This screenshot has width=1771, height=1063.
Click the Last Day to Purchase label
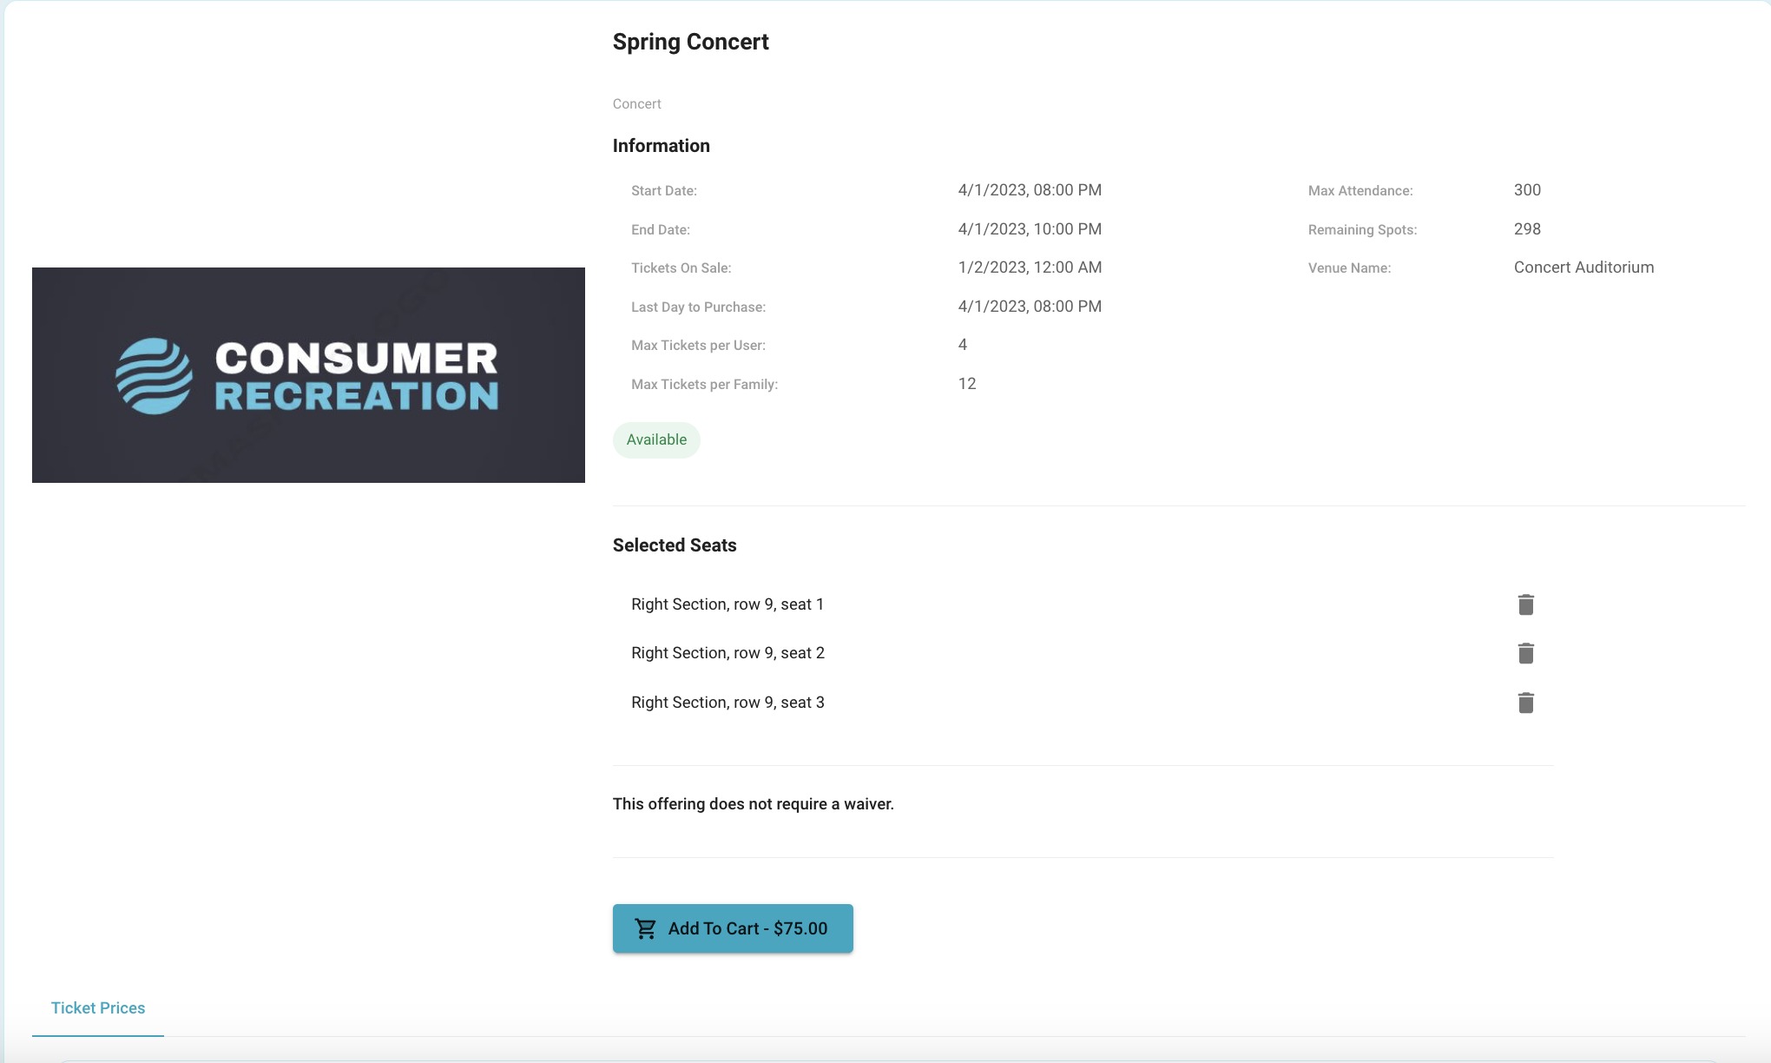[699, 307]
